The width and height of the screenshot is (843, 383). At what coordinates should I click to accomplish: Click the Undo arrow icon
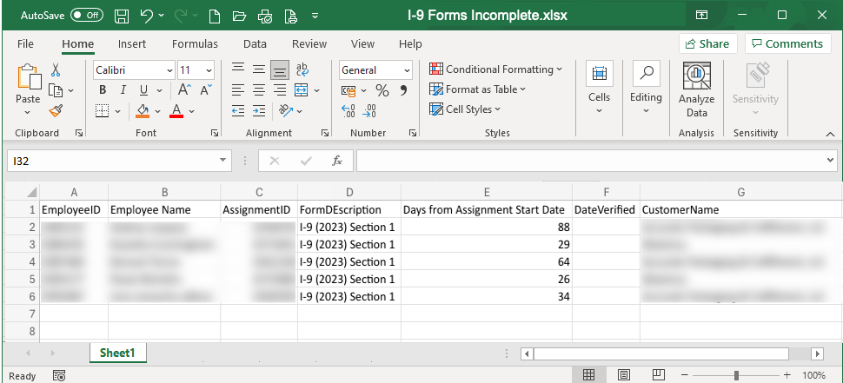[148, 16]
